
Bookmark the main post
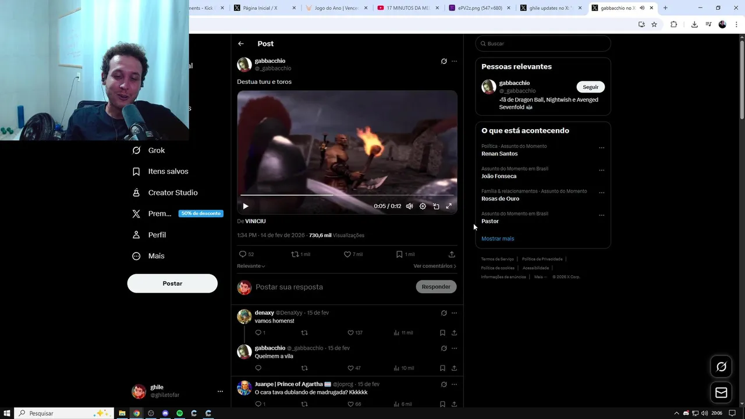click(x=406, y=254)
